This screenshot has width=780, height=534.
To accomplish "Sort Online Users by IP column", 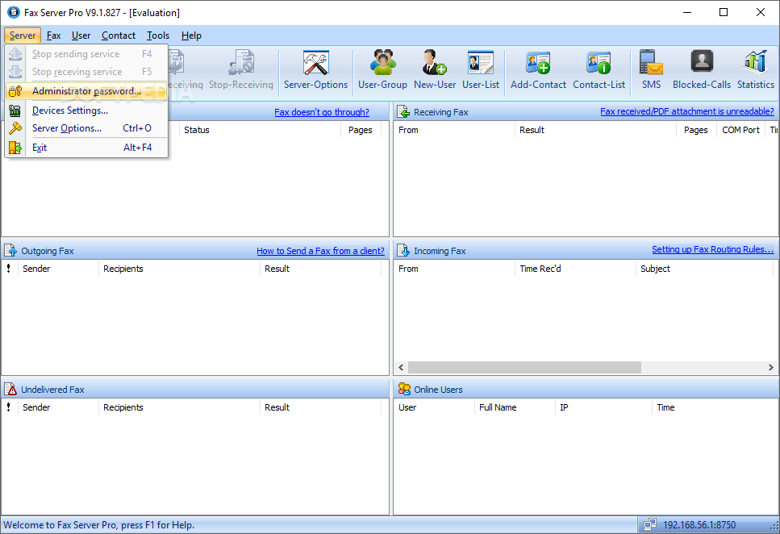I will pos(603,407).
